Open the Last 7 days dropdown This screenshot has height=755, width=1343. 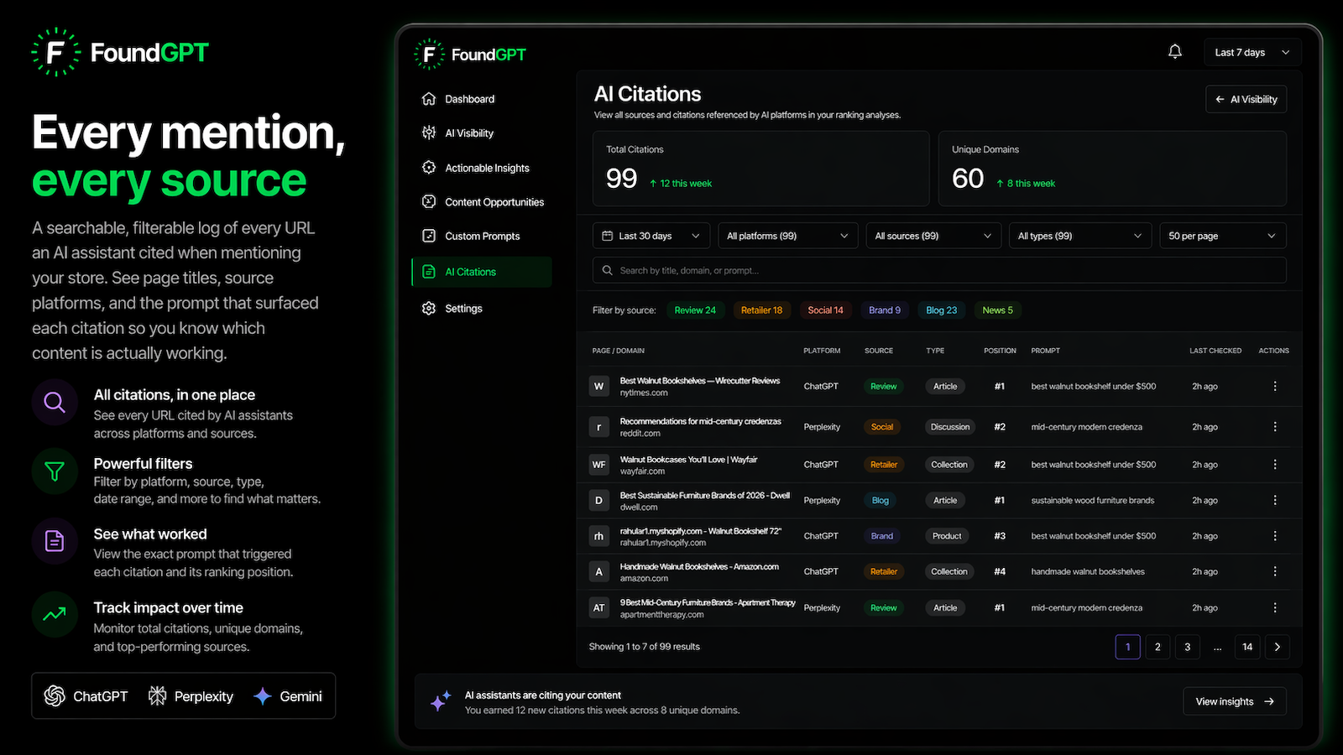coord(1252,52)
